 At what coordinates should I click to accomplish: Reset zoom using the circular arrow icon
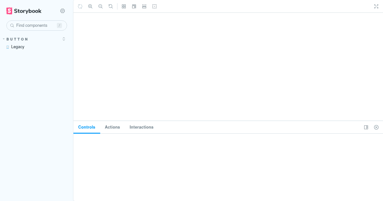(x=110, y=6)
